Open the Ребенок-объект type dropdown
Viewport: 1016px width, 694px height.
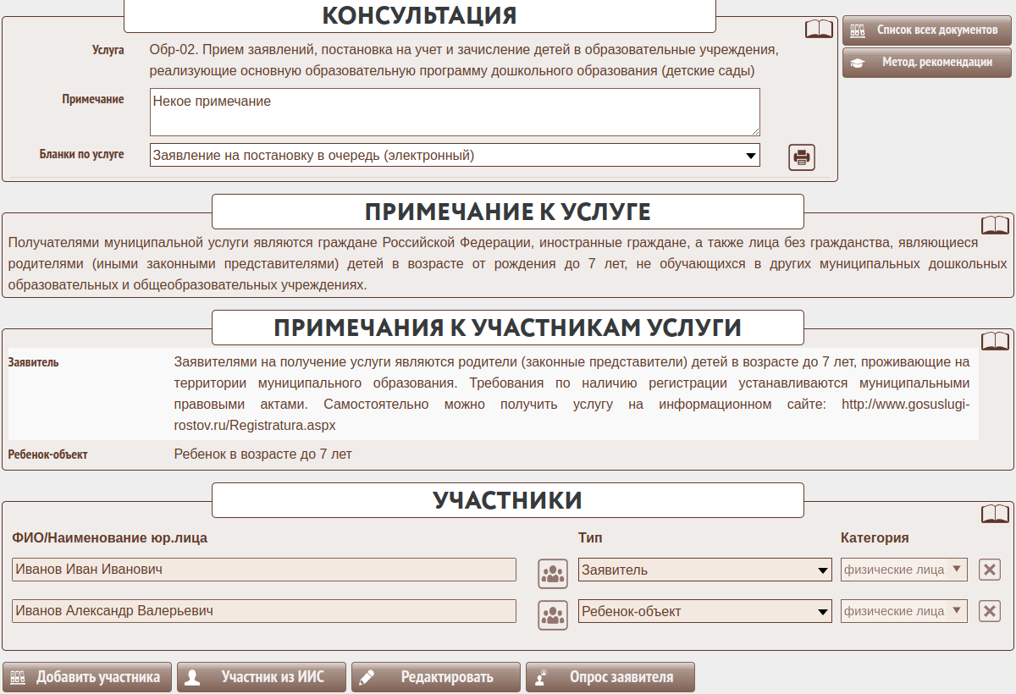pyautogui.click(x=704, y=612)
